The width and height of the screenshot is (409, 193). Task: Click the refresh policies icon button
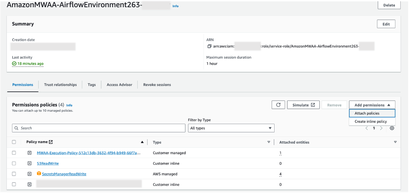click(278, 105)
